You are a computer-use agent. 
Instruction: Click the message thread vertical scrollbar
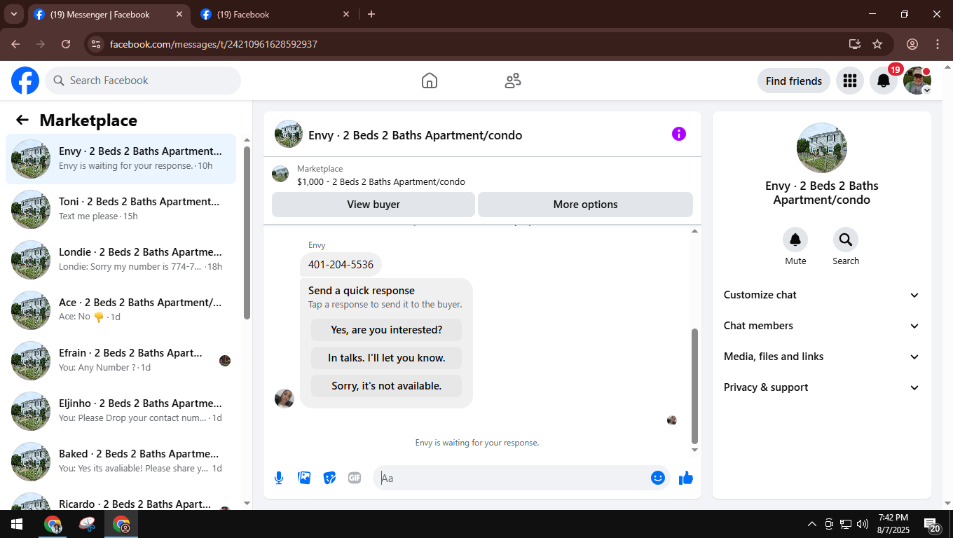[695, 385]
